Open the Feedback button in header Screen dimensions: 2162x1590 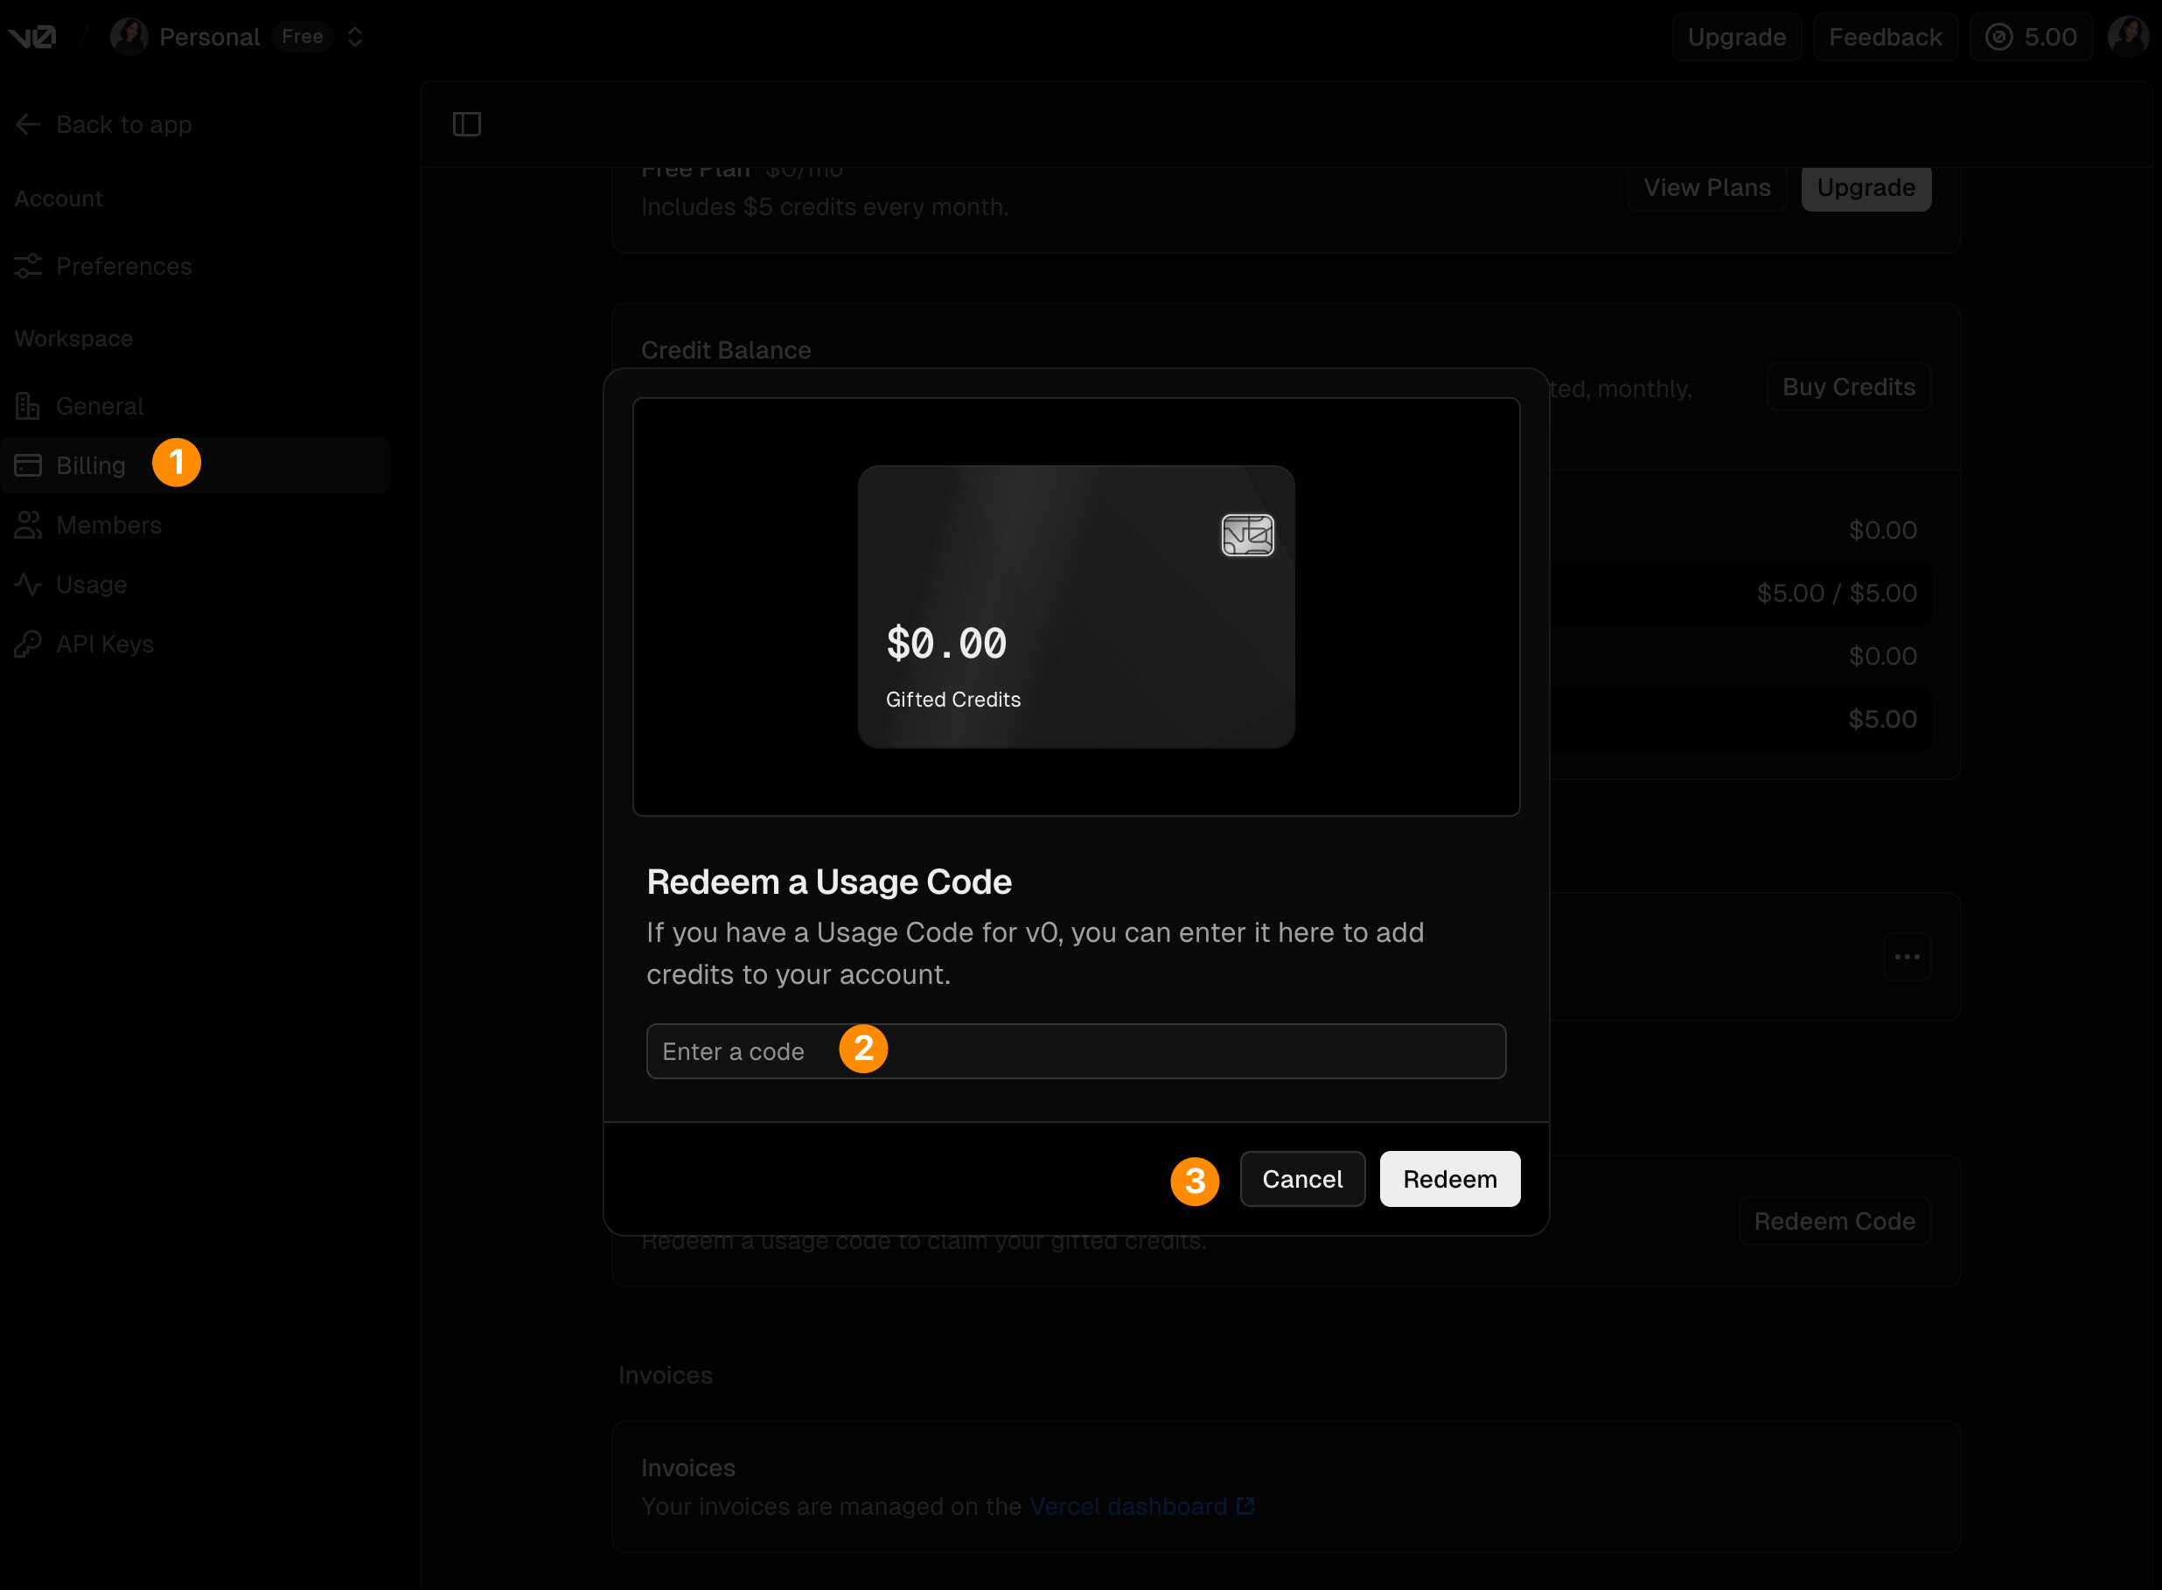[x=1885, y=37]
